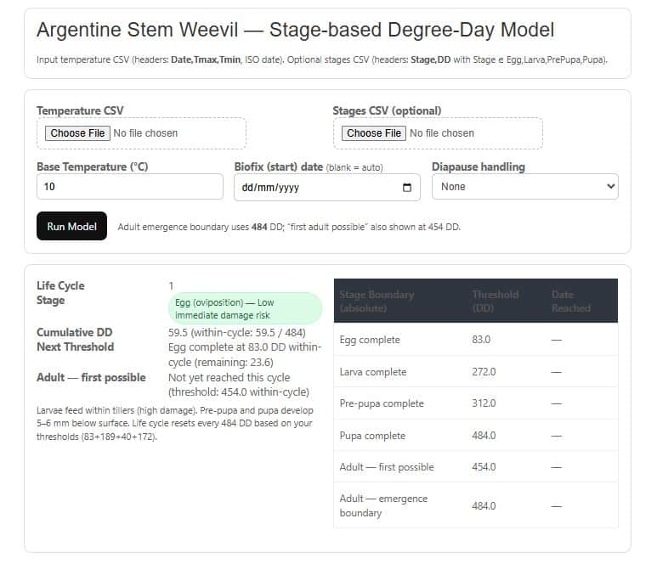Click the Argentine Stem Weevil page title
Viewport: 657px width, 575px height.
(295, 31)
